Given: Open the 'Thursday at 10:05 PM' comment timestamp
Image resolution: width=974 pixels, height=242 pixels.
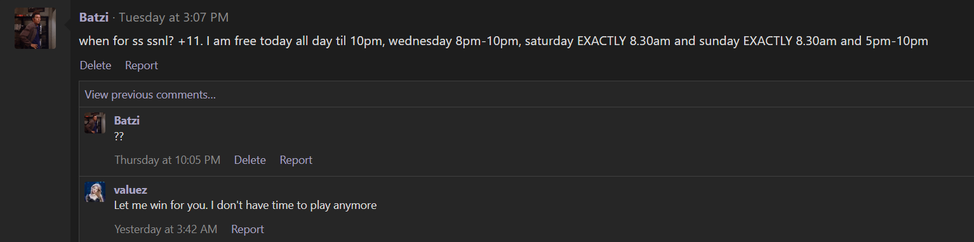Looking at the screenshot, I should click(168, 160).
